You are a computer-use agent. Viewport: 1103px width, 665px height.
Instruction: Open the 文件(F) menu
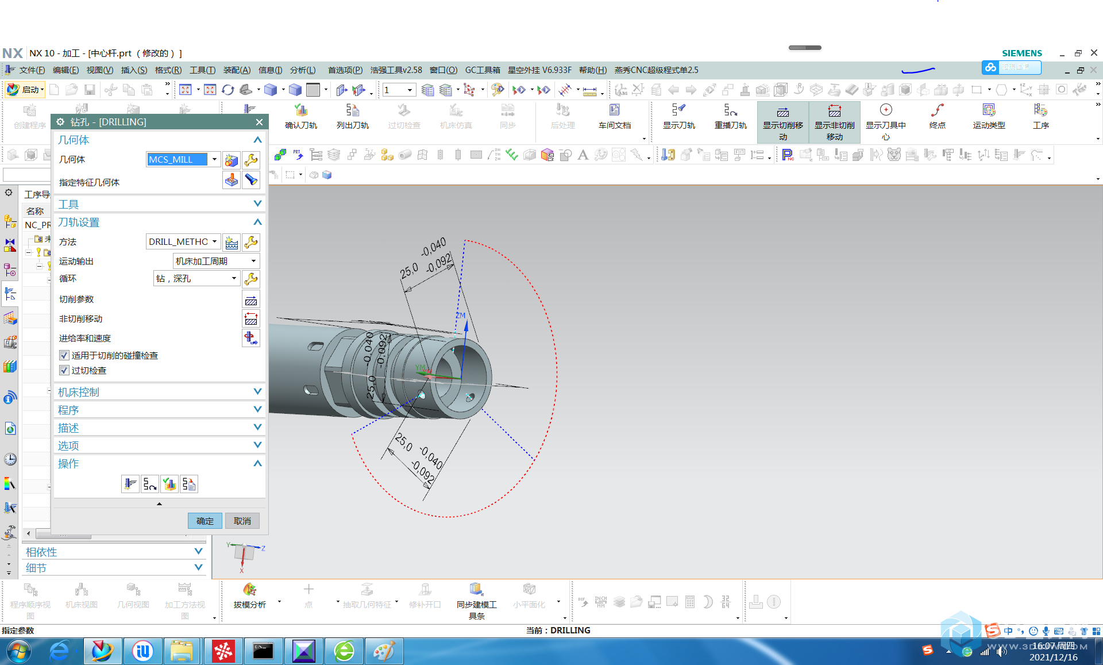tap(32, 70)
